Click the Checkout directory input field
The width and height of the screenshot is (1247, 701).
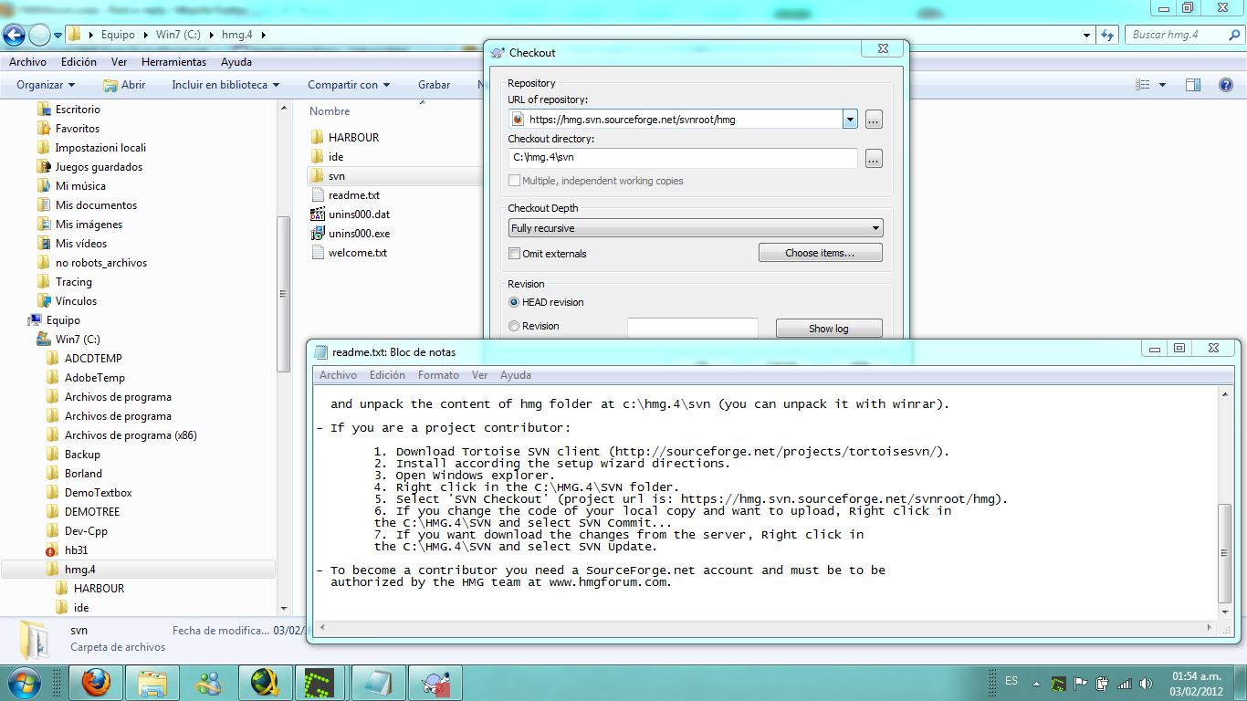point(683,158)
